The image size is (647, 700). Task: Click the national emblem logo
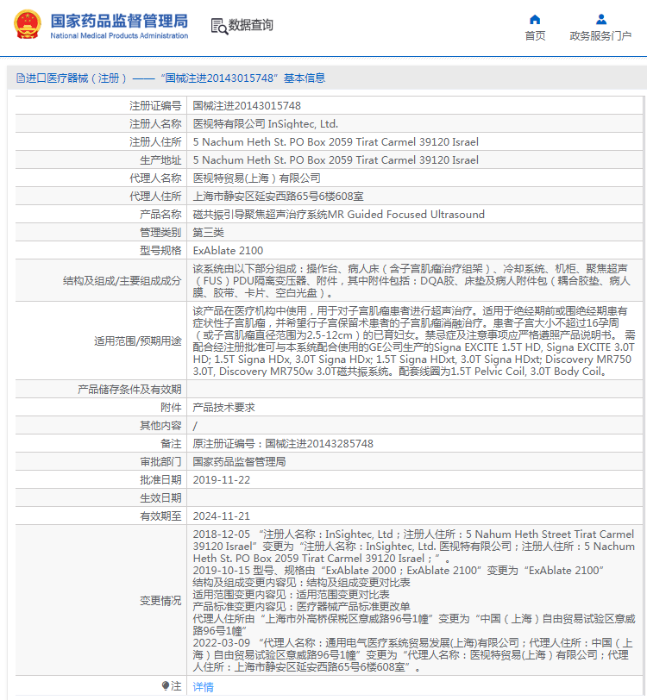coord(28,25)
